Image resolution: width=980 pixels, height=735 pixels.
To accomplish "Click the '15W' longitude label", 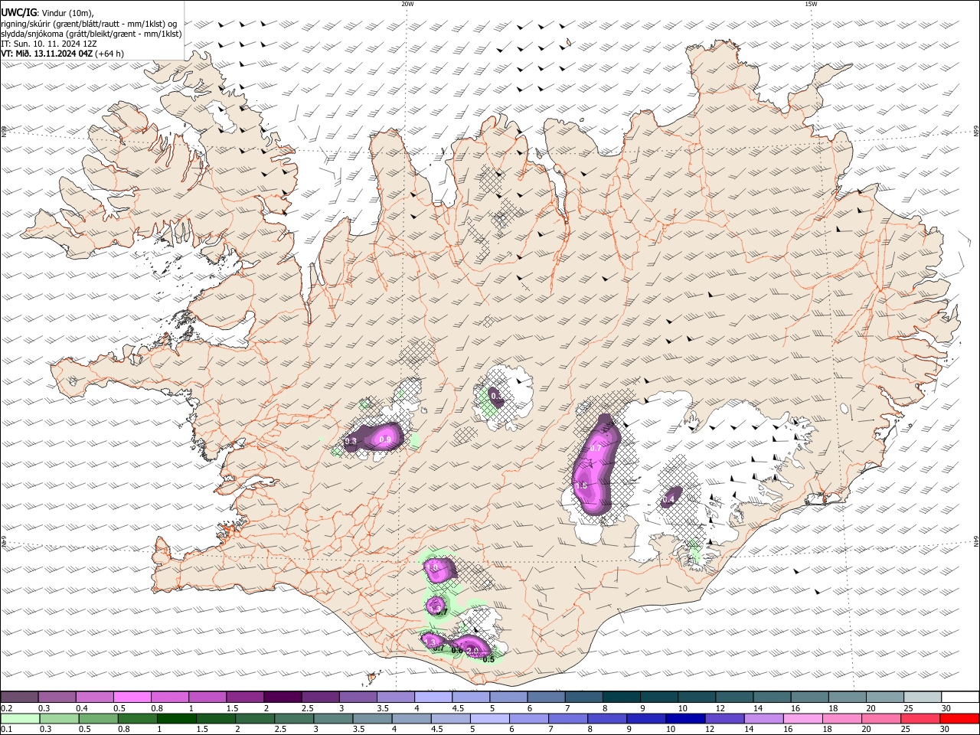I will point(811,4).
